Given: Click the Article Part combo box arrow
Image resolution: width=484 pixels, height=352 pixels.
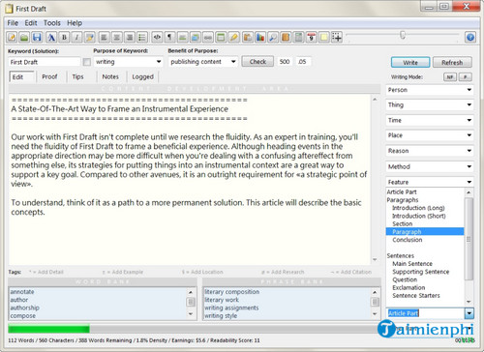Looking at the screenshot, I should [469, 313].
